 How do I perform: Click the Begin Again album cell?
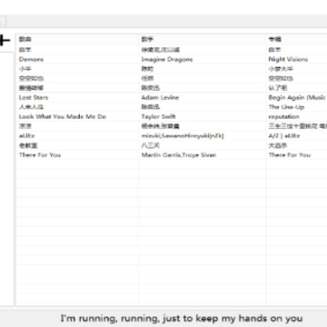click(x=297, y=97)
